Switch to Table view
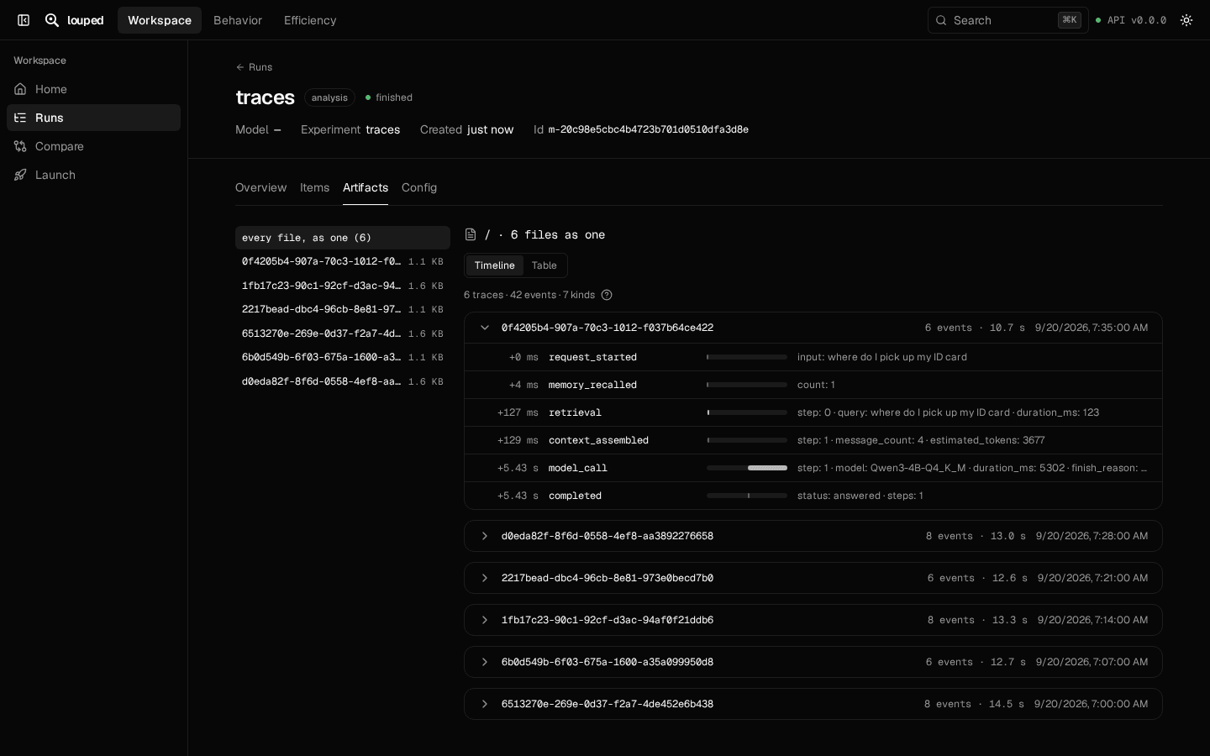This screenshot has height=756, width=1210. click(x=544, y=265)
